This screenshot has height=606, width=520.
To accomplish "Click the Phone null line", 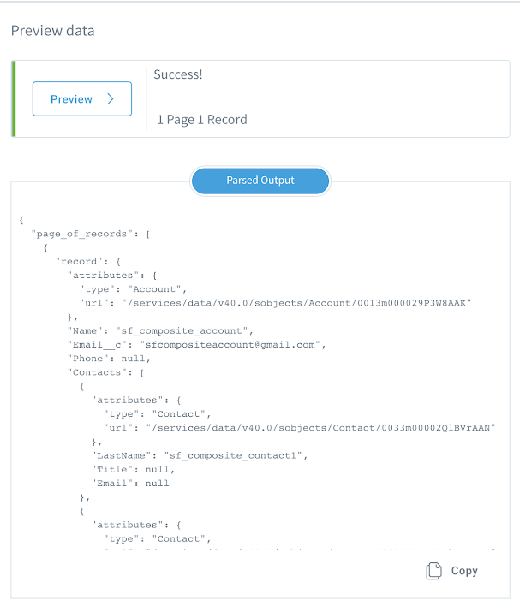I will pyautogui.click(x=109, y=359).
